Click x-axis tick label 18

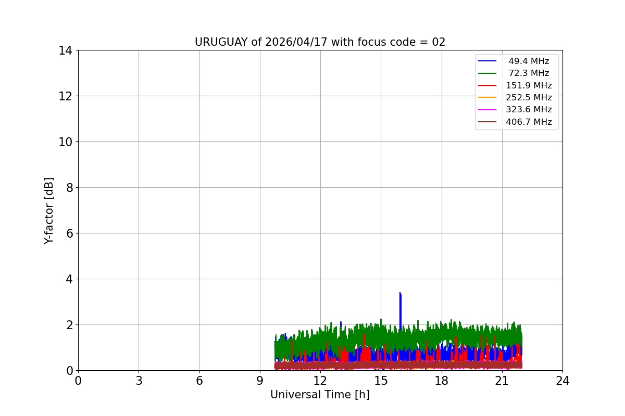(442, 381)
